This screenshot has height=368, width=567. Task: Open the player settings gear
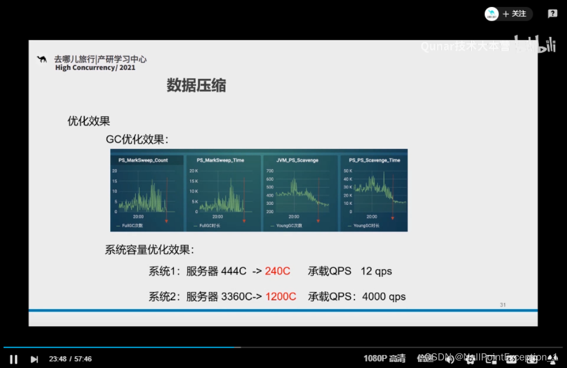[470, 359]
